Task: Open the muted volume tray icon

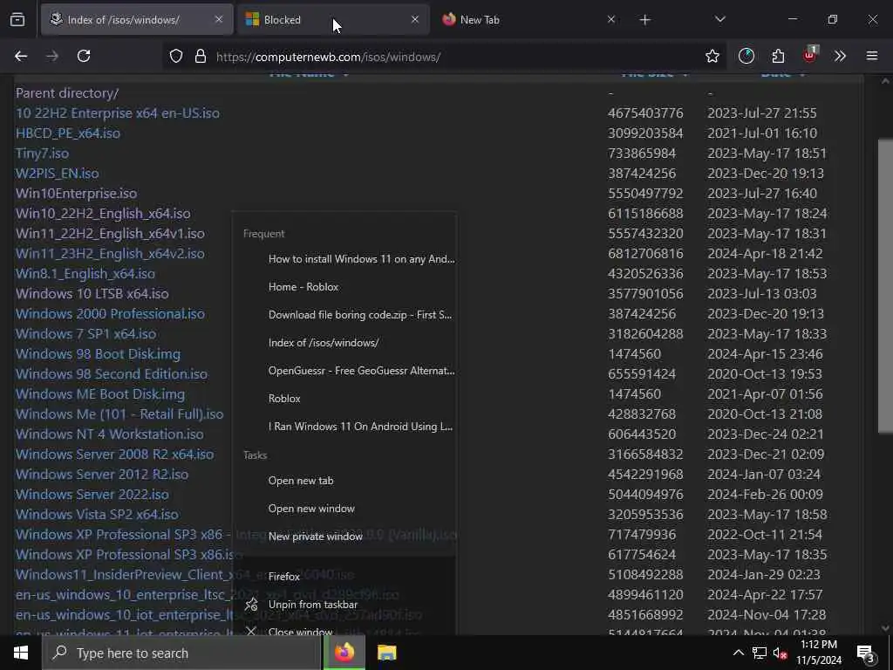Action: (x=780, y=653)
